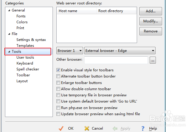Open the External browser - Edge dropdown
Viewport: 189px width, 132px height.
click(120, 51)
